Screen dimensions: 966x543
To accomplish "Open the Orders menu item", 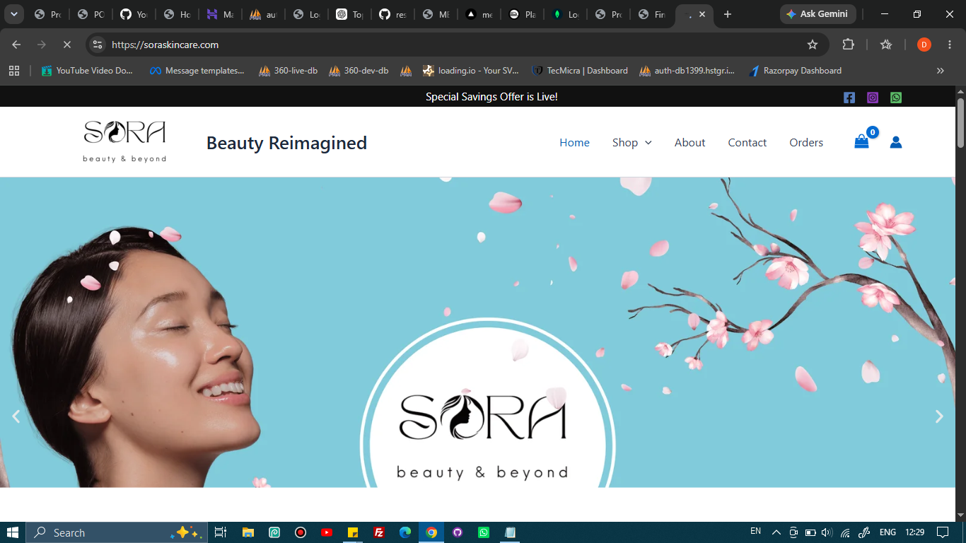I will click(806, 142).
